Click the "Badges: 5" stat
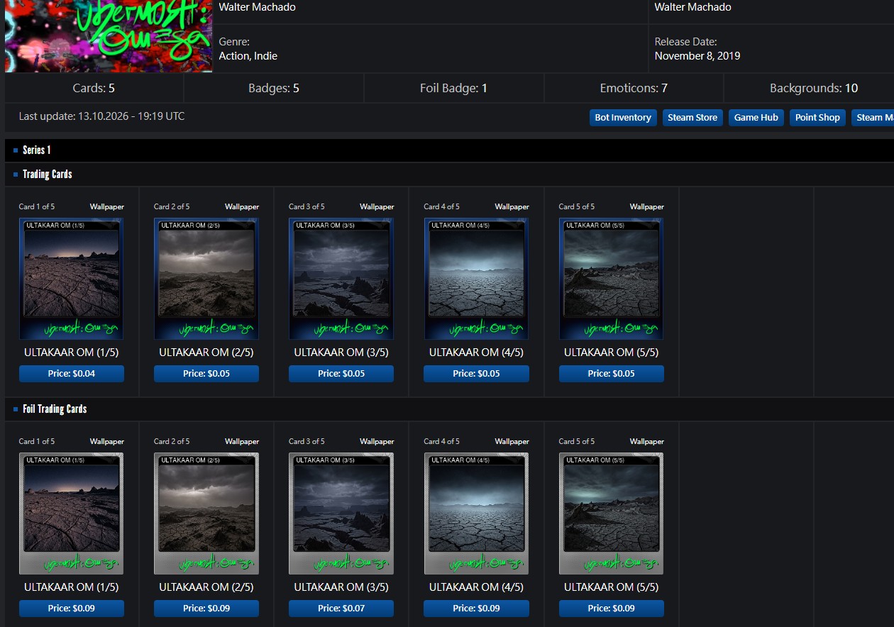The height and width of the screenshot is (627, 894). coord(274,89)
